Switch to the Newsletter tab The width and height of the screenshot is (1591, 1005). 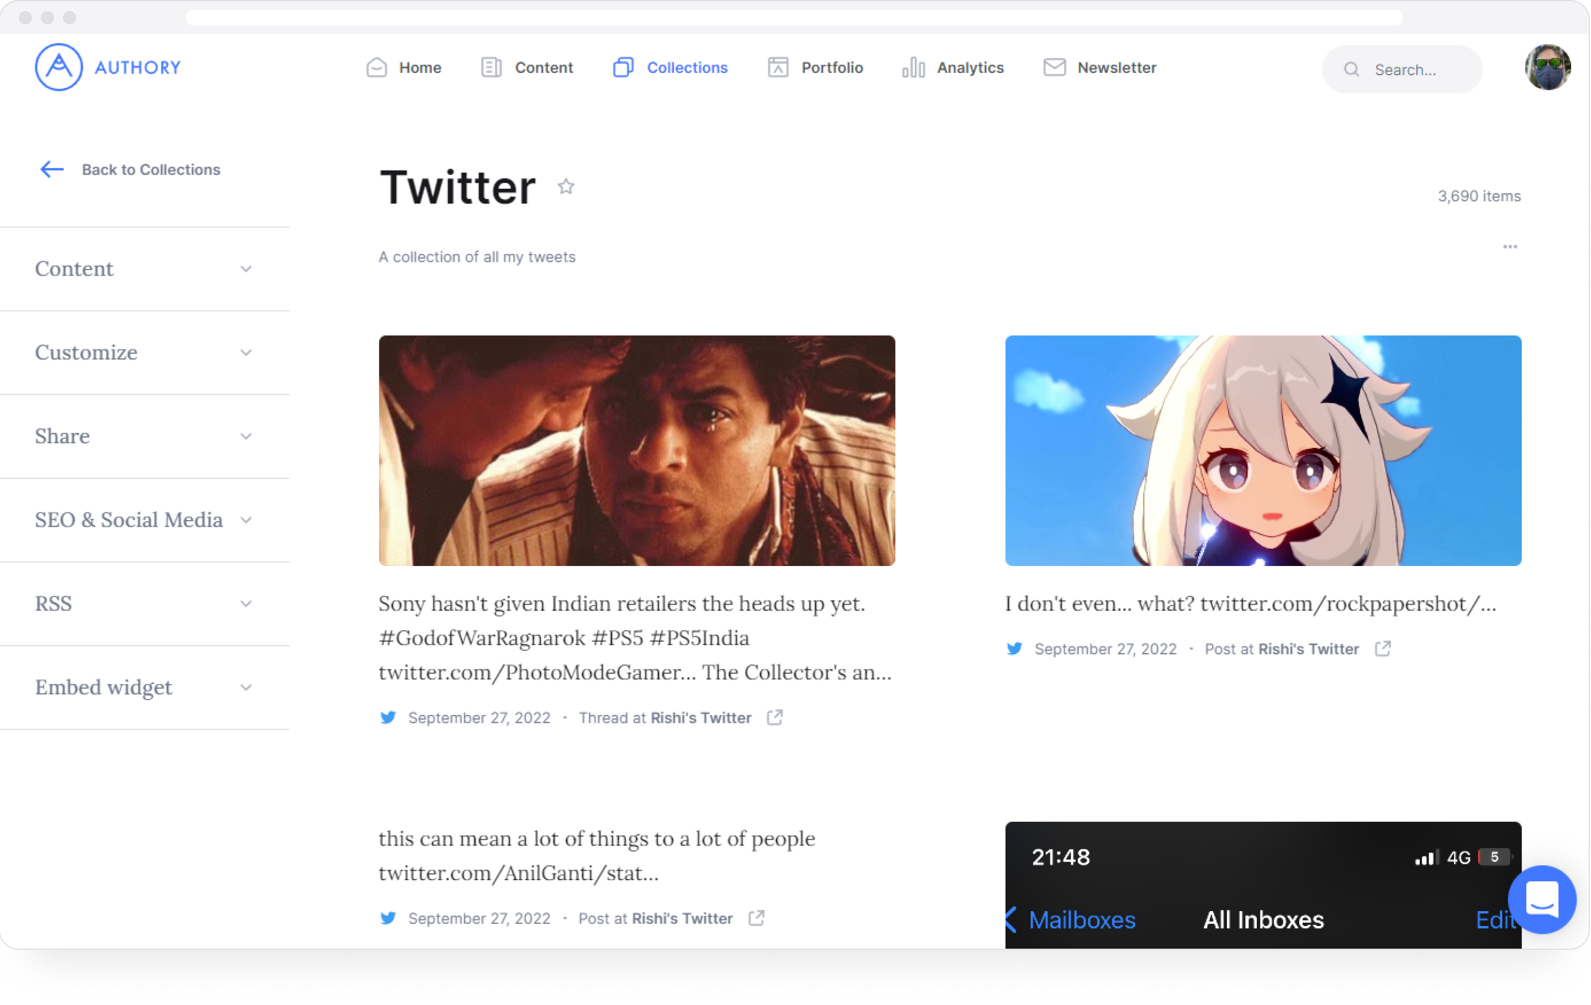tap(1099, 68)
